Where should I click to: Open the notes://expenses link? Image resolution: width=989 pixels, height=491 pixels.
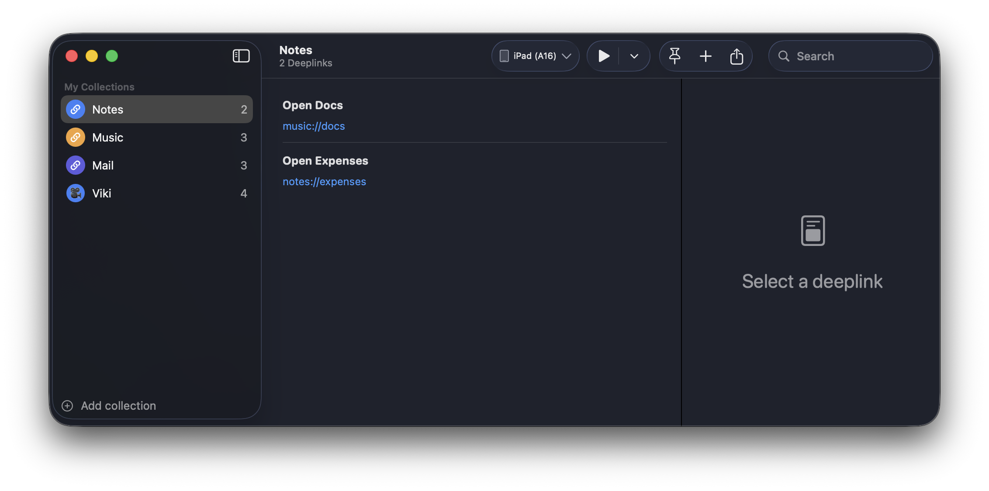324,182
